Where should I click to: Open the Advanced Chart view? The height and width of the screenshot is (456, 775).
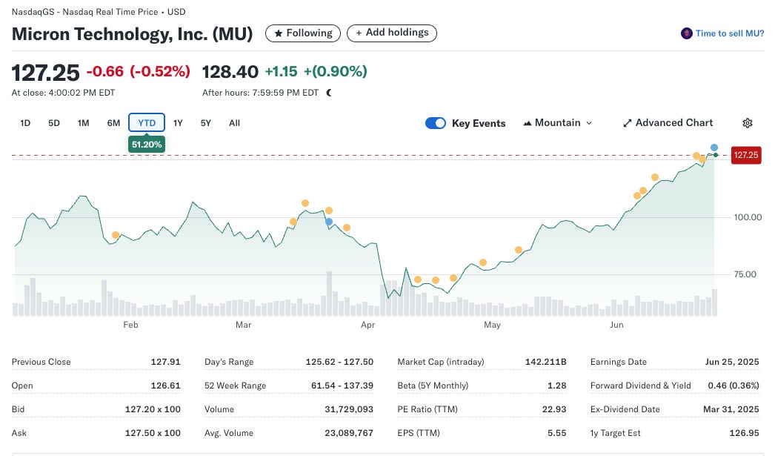click(x=668, y=122)
